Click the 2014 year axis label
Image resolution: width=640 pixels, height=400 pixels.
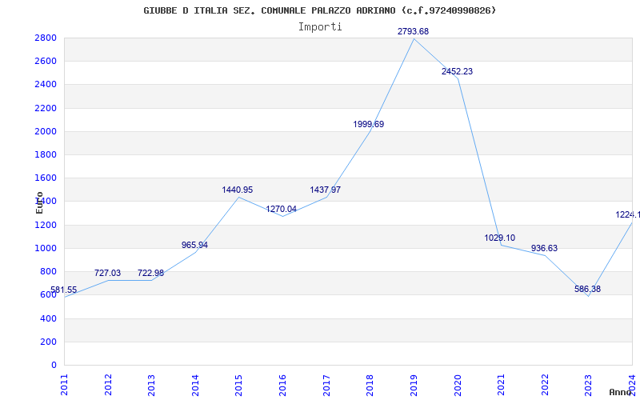(195, 385)
